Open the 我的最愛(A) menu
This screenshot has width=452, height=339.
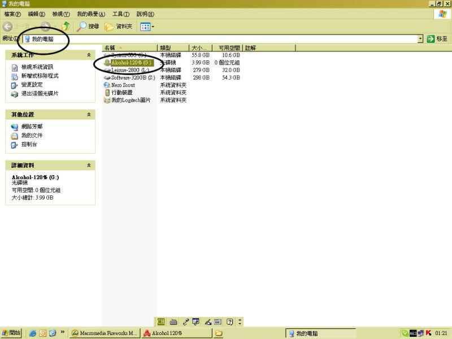(91, 14)
